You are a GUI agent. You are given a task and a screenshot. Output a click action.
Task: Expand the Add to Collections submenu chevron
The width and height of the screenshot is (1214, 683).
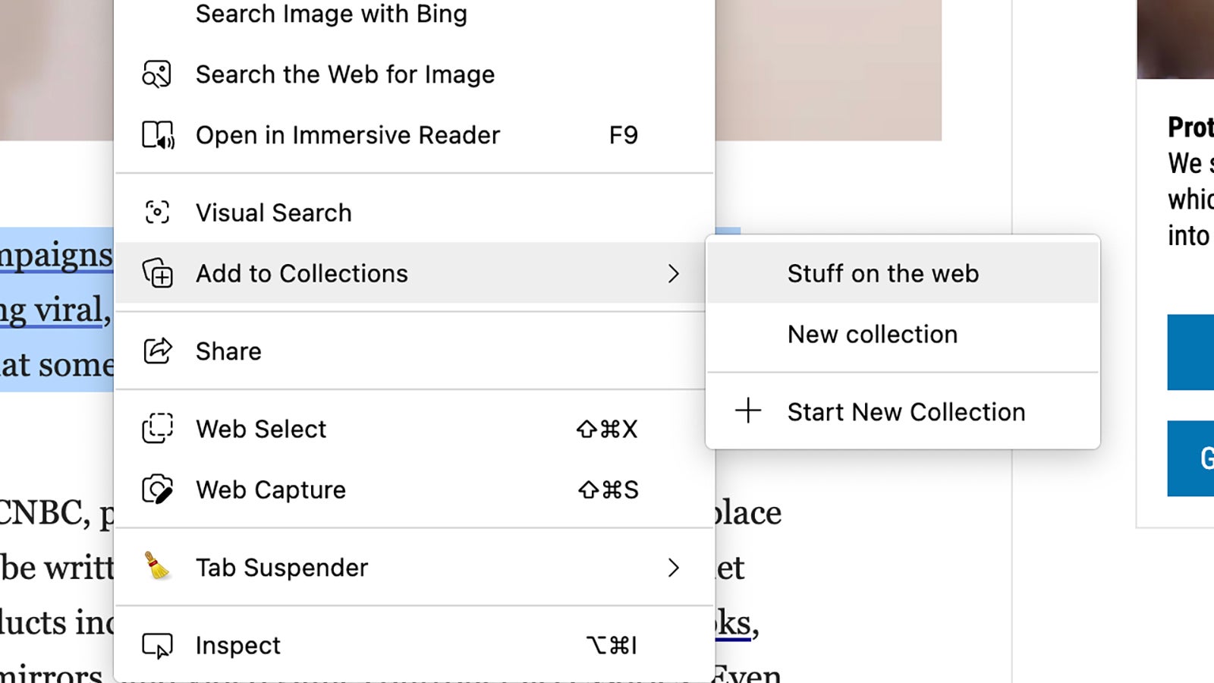click(x=675, y=274)
